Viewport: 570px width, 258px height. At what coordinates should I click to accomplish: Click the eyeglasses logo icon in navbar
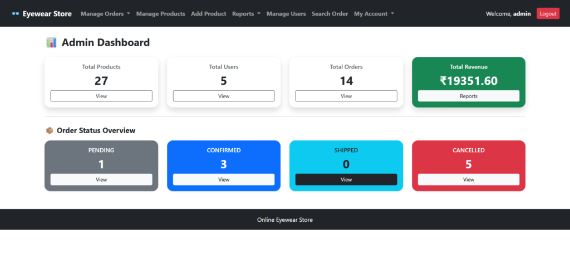15,14
